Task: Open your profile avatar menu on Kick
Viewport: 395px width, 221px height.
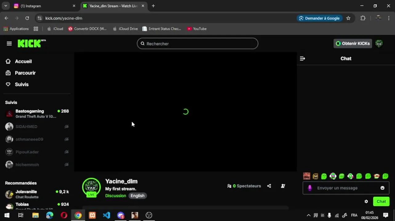Action: click(379, 44)
